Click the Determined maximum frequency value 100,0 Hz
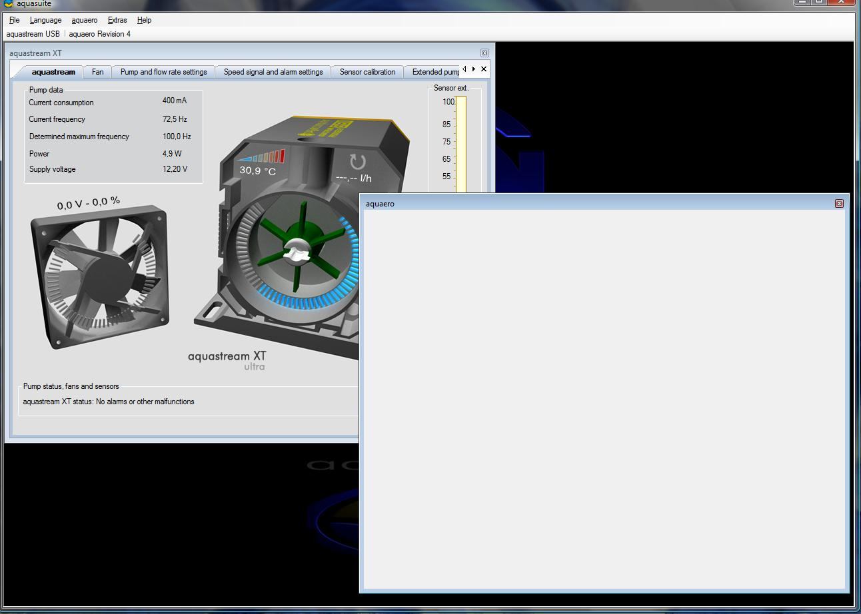861x614 pixels. 177,137
